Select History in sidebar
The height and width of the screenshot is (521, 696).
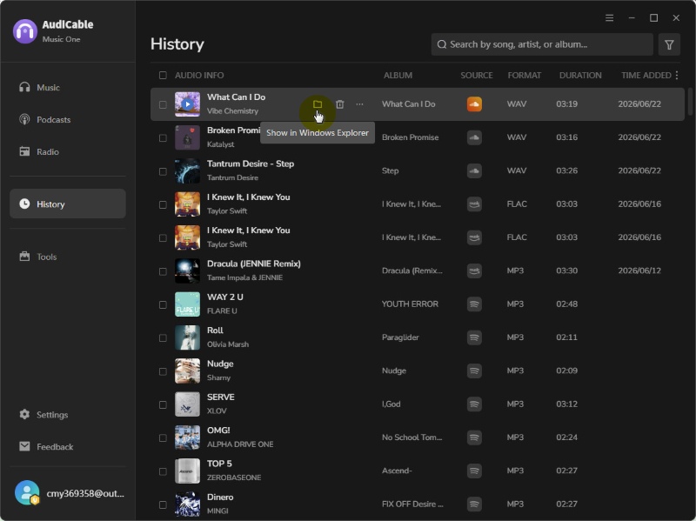pyautogui.click(x=68, y=204)
